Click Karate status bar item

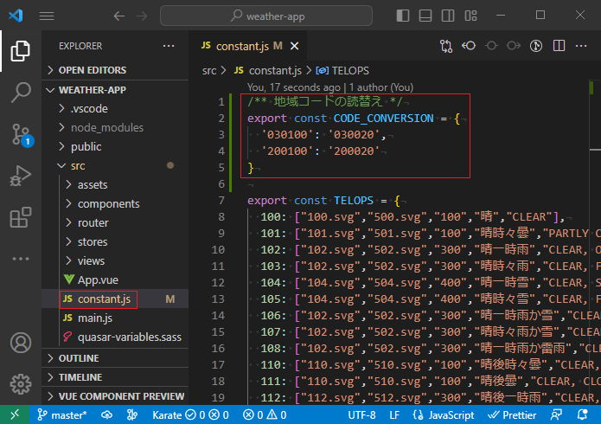click(x=190, y=414)
